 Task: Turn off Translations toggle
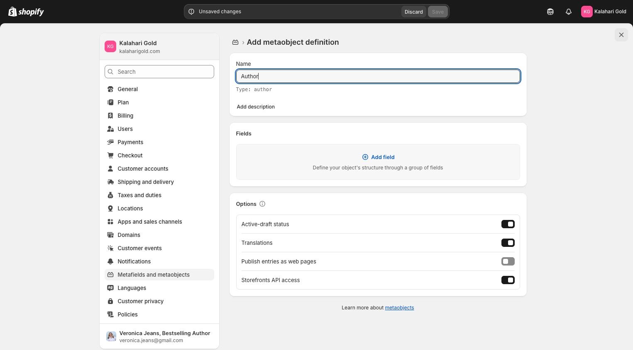click(x=508, y=243)
